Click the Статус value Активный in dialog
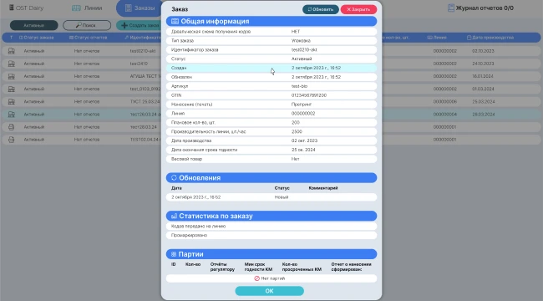543x301 pixels. click(x=302, y=59)
